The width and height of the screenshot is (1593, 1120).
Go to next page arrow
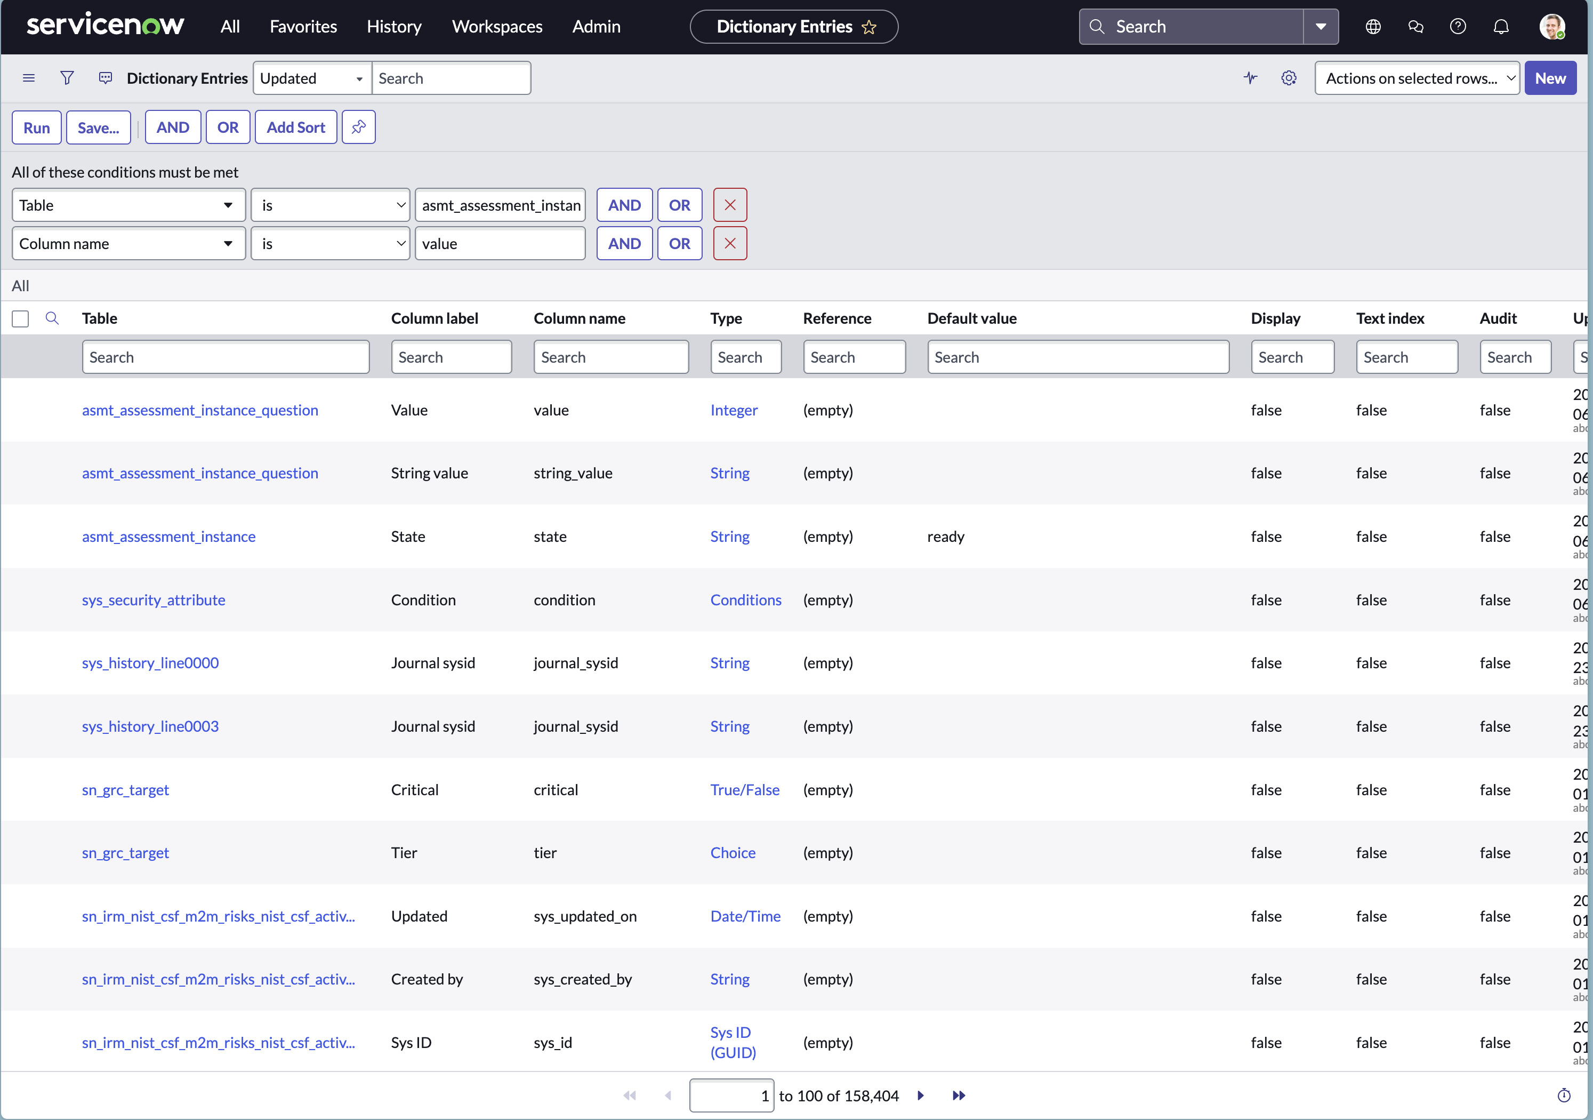click(921, 1095)
